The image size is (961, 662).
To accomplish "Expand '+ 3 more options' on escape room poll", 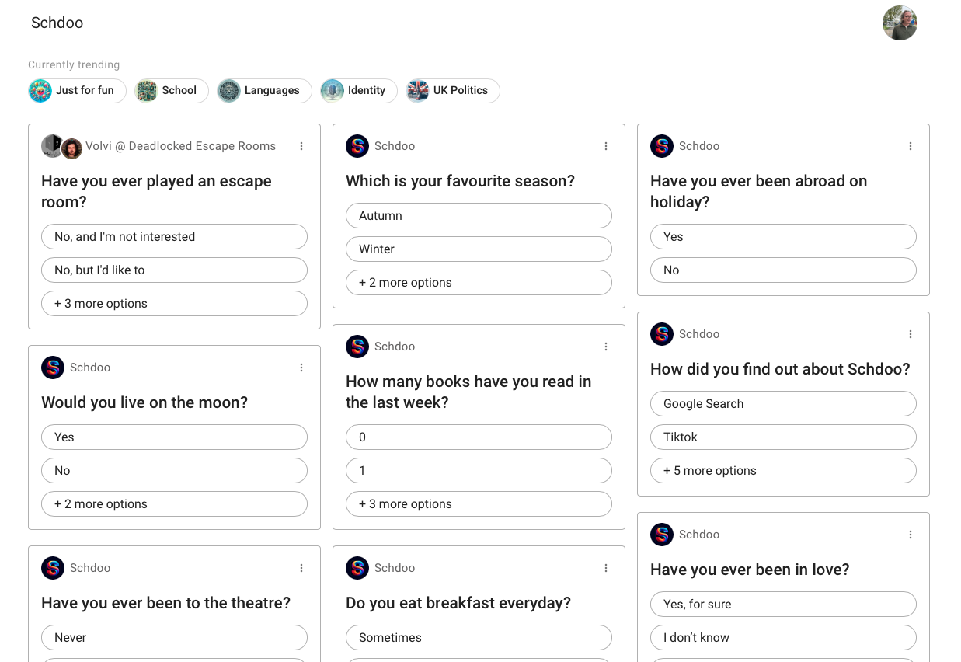I will (174, 304).
